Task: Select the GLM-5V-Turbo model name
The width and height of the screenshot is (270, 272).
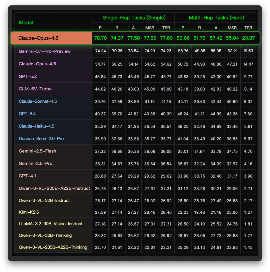Action: [x=35, y=89]
